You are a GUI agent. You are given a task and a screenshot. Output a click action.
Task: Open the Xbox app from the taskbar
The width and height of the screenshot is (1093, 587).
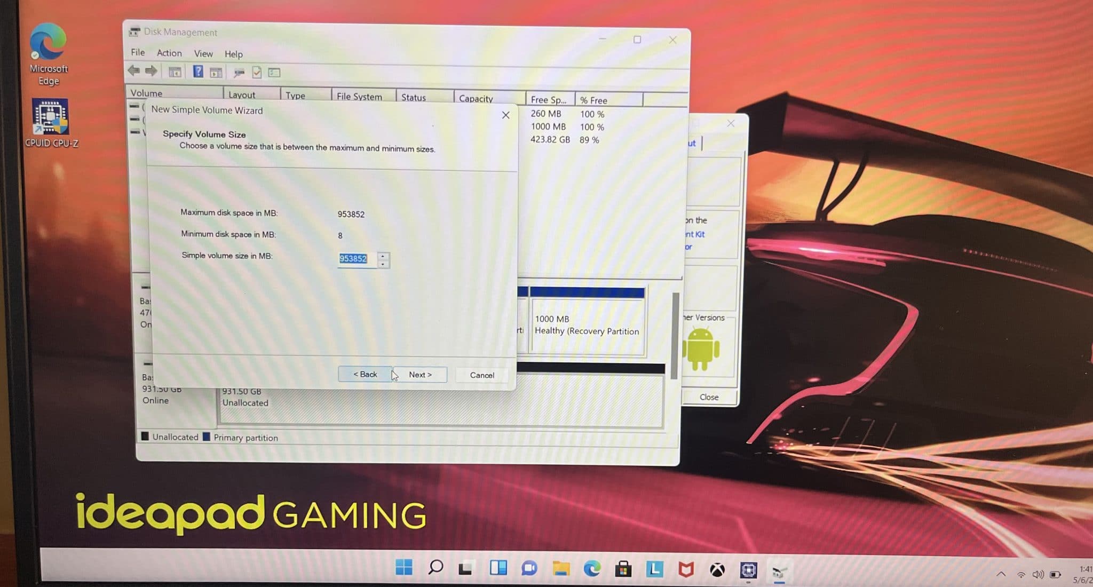tap(717, 570)
